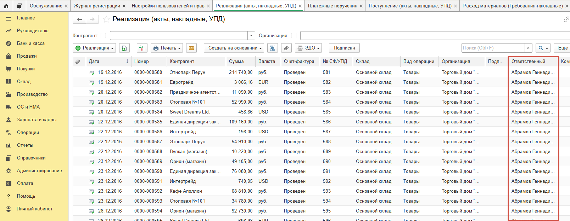Screen dimensions: 570x221
Task: Open the related documents structure icon
Action: 272,48
